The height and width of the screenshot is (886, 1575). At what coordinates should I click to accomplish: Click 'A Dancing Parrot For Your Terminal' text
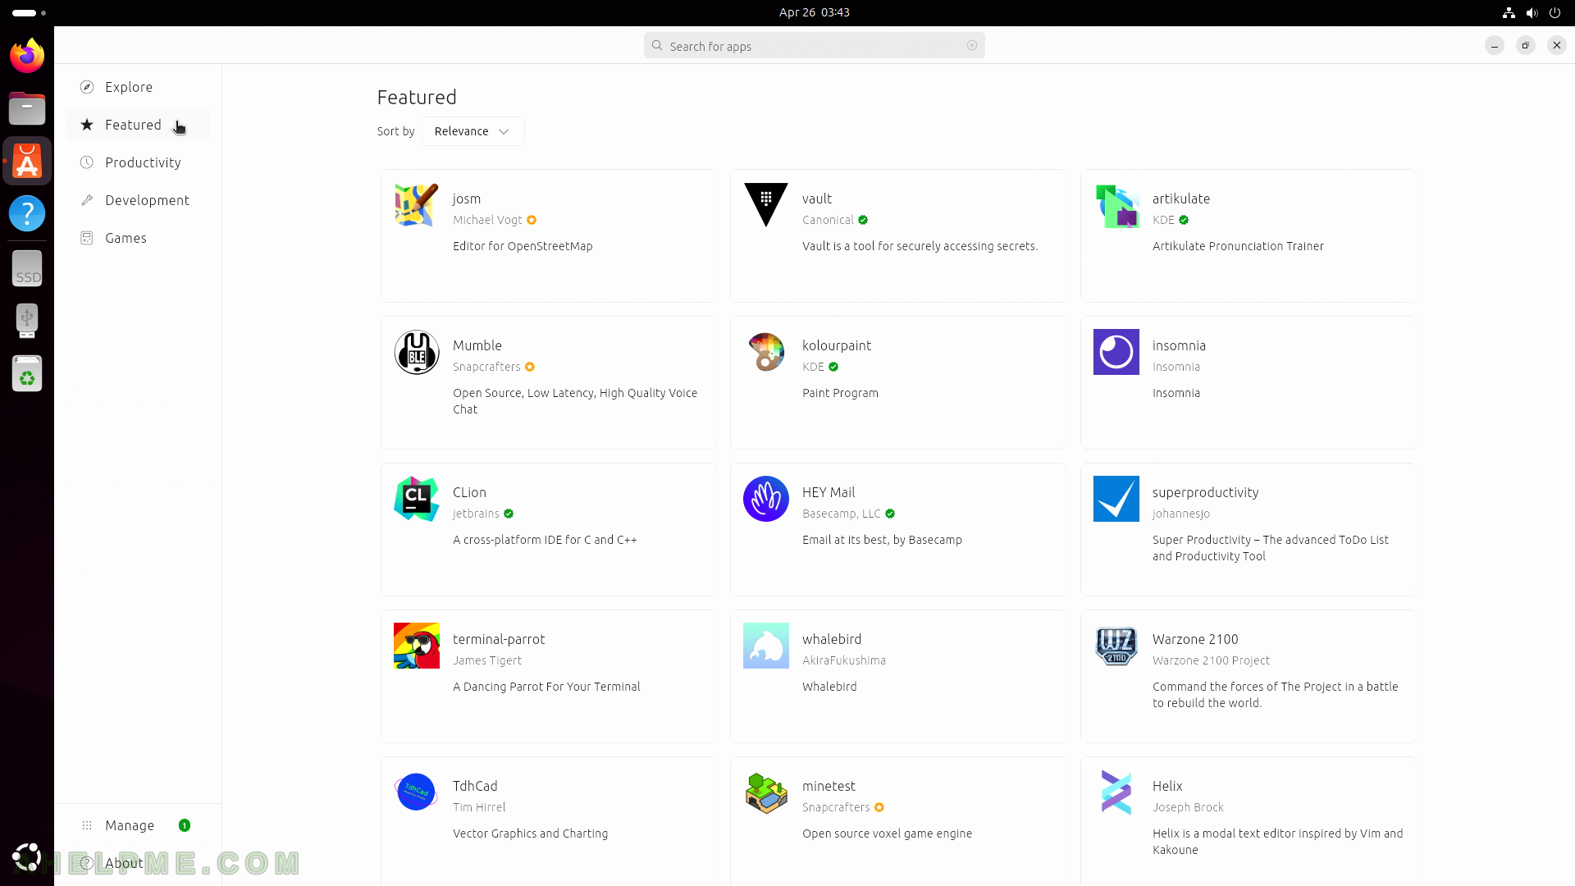pyautogui.click(x=546, y=687)
